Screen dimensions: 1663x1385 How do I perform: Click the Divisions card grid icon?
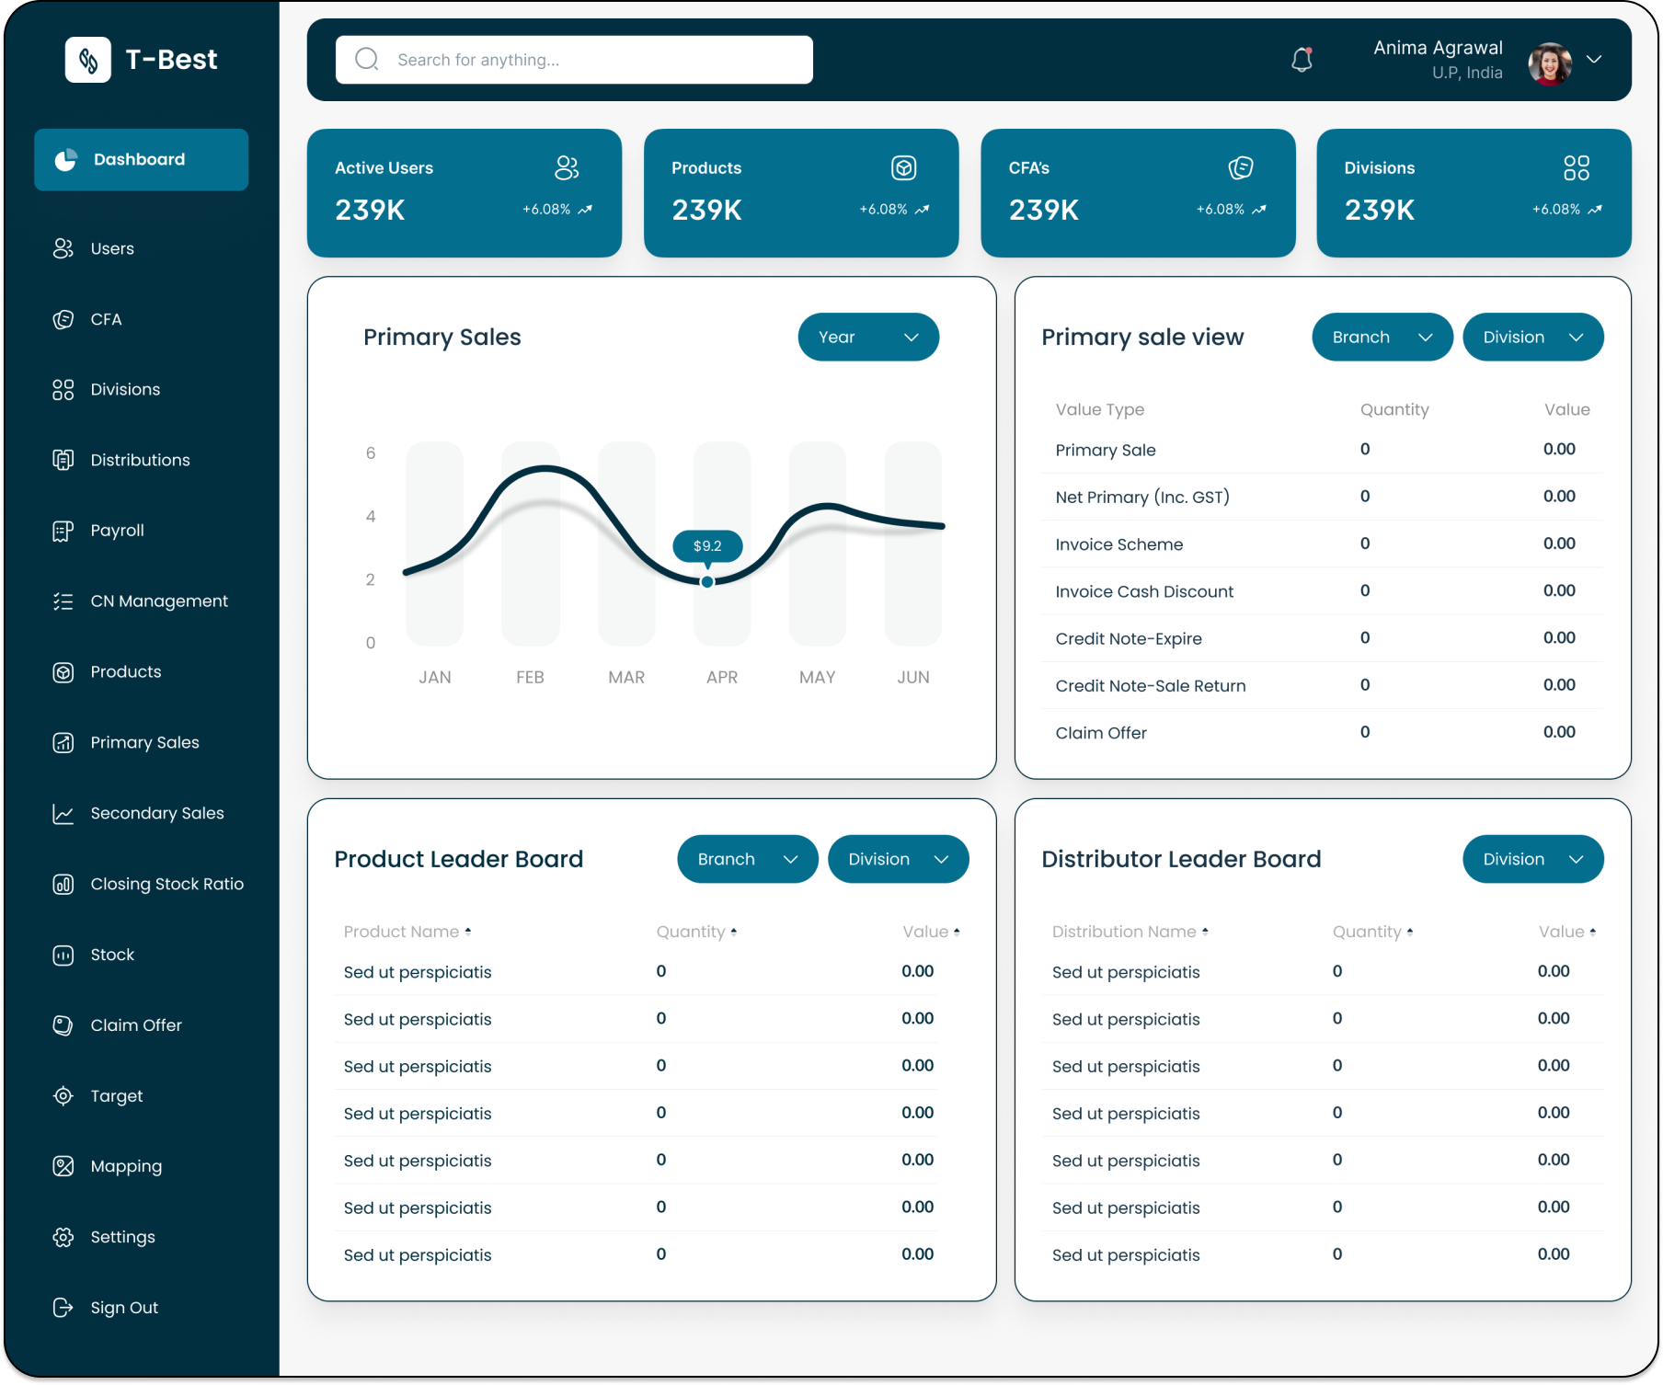pyautogui.click(x=1576, y=167)
